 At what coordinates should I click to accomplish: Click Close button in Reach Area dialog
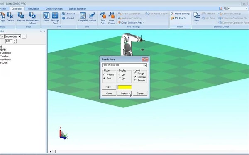[109, 93]
